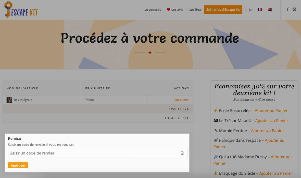This screenshot has width=301, height=178.
Task: Open the Facebook page icon
Action: [x=287, y=9]
